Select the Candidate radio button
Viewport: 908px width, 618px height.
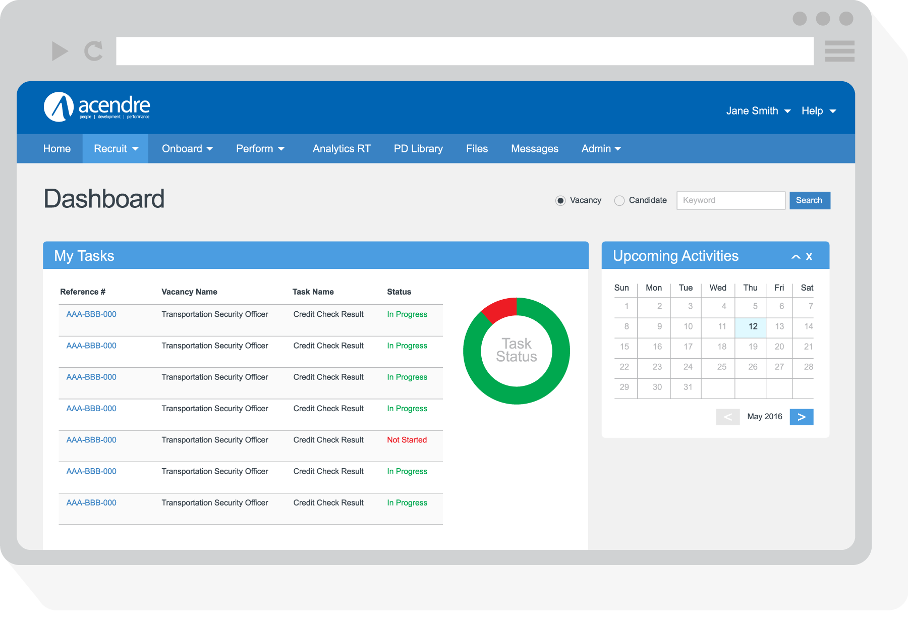[619, 201]
